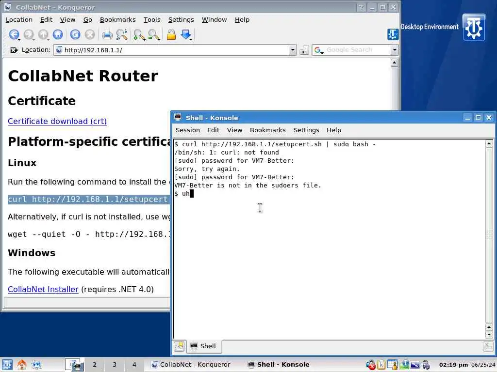Click the Up one level toolbar icon
Screen dimensions: 497x372
point(43,34)
